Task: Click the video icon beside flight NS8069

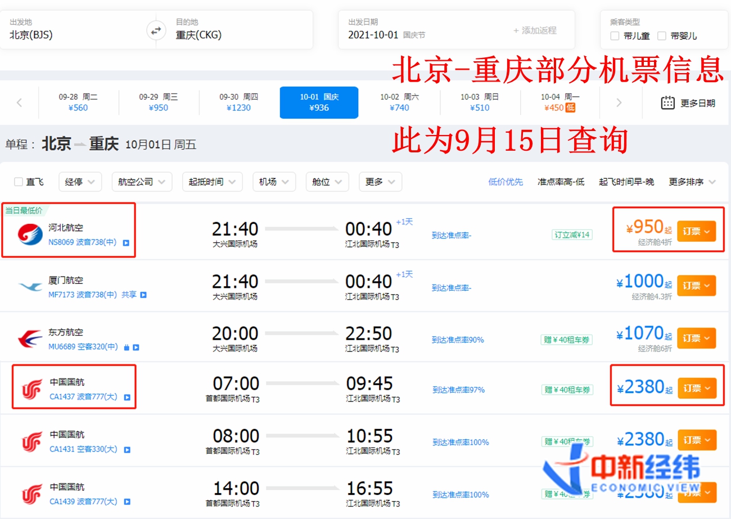Action: pos(127,243)
